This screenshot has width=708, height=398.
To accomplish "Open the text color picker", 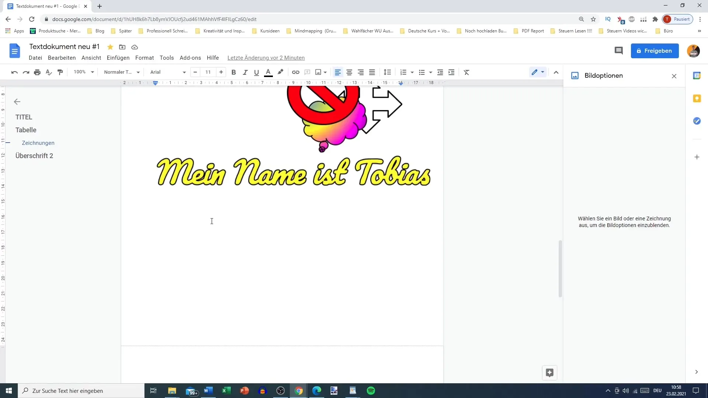I will (268, 72).
